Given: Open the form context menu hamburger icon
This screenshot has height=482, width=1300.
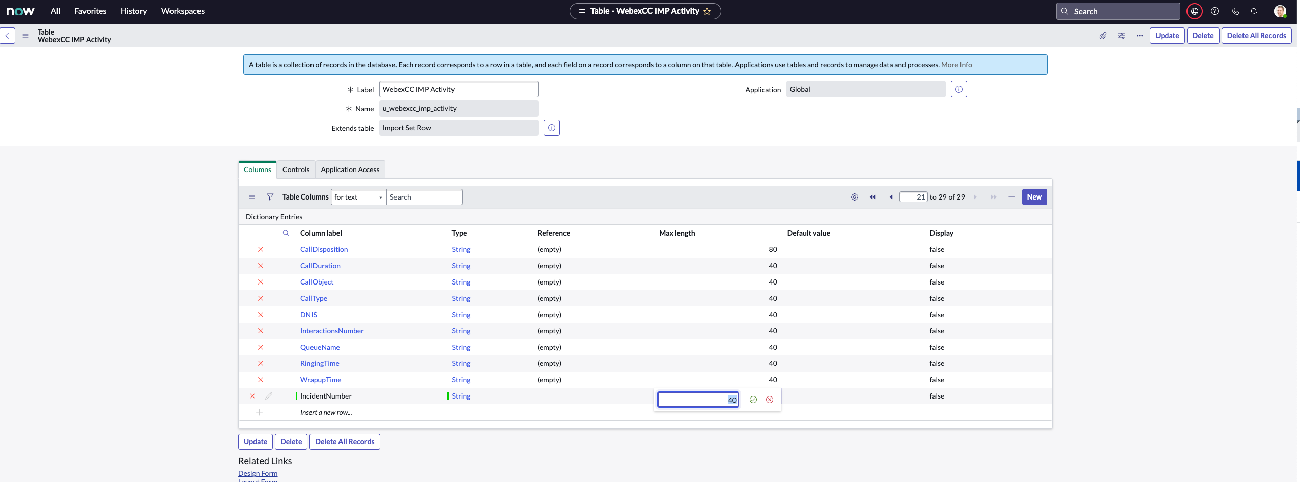Looking at the screenshot, I should 25,36.
